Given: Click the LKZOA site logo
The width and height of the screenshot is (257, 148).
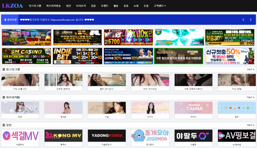Looking at the screenshot, I should [12, 6].
